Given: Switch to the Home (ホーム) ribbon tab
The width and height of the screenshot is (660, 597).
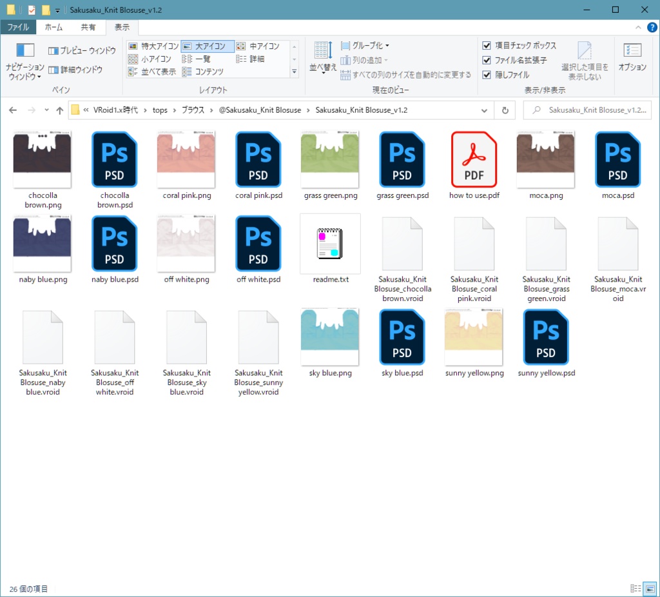Looking at the screenshot, I should 53,27.
